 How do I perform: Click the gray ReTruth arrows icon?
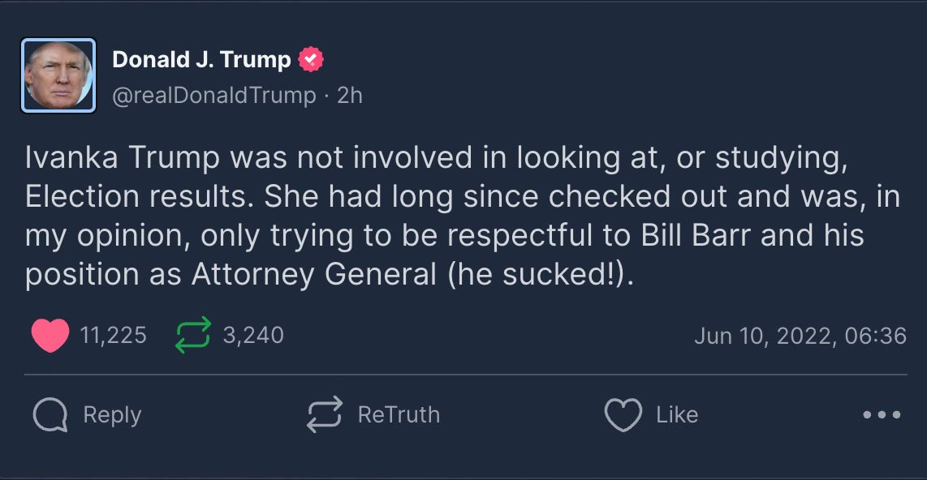point(325,415)
